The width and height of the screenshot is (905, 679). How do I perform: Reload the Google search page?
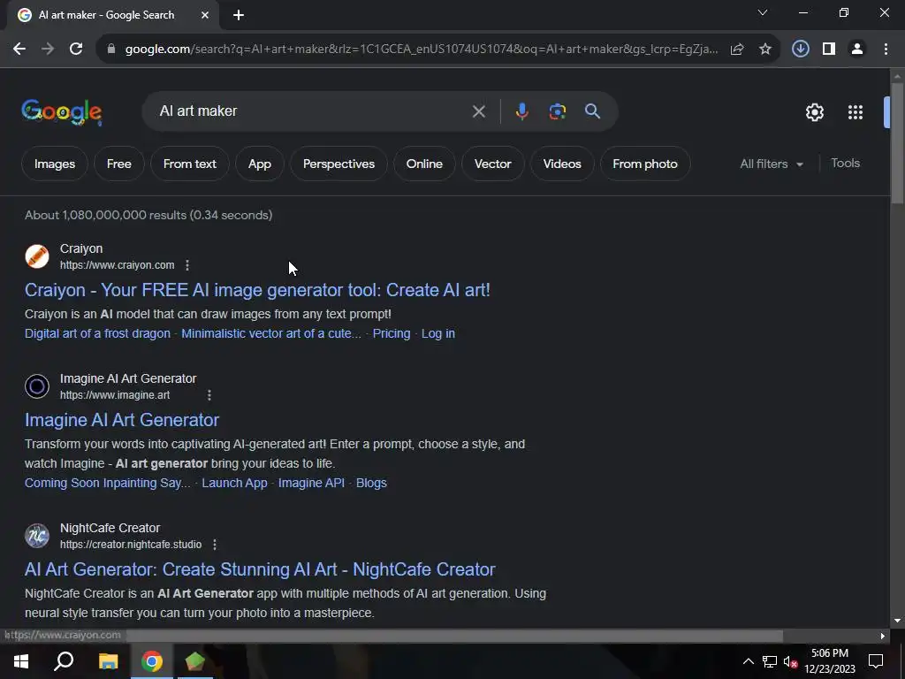tap(76, 50)
